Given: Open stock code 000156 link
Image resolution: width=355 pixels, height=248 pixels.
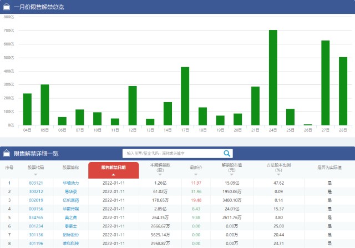Looking at the screenshot, I should click(x=36, y=209).
